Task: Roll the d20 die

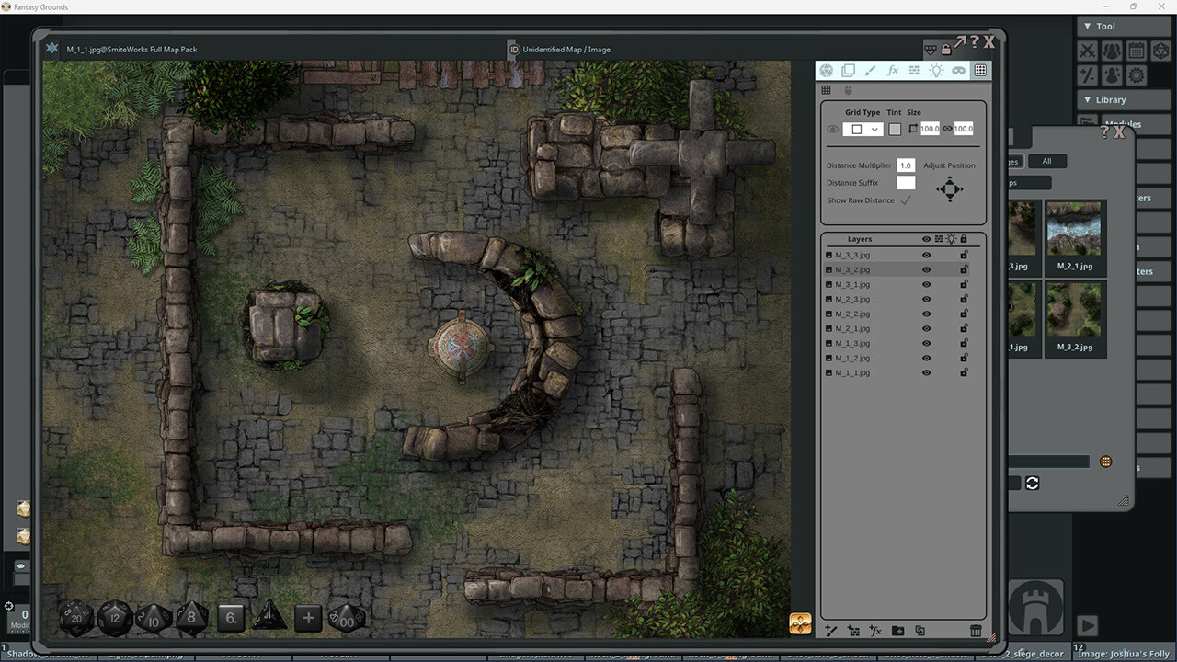Action: pyautogui.click(x=75, y=617)
